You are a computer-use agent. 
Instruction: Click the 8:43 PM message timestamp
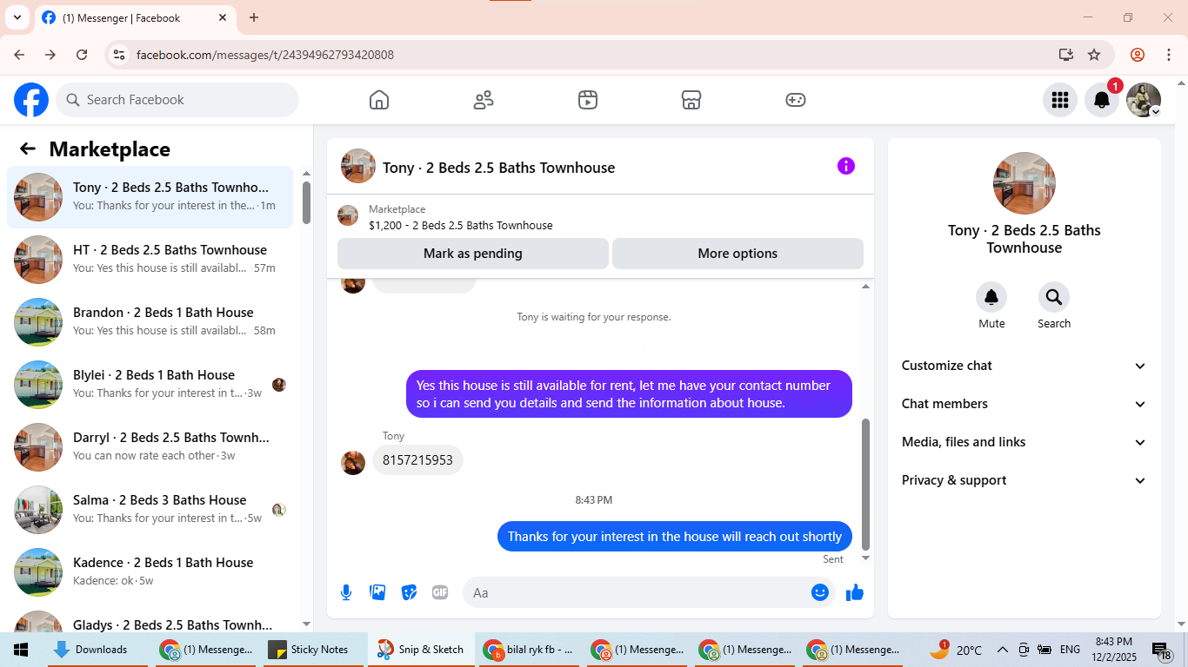(x=594, y=500)
